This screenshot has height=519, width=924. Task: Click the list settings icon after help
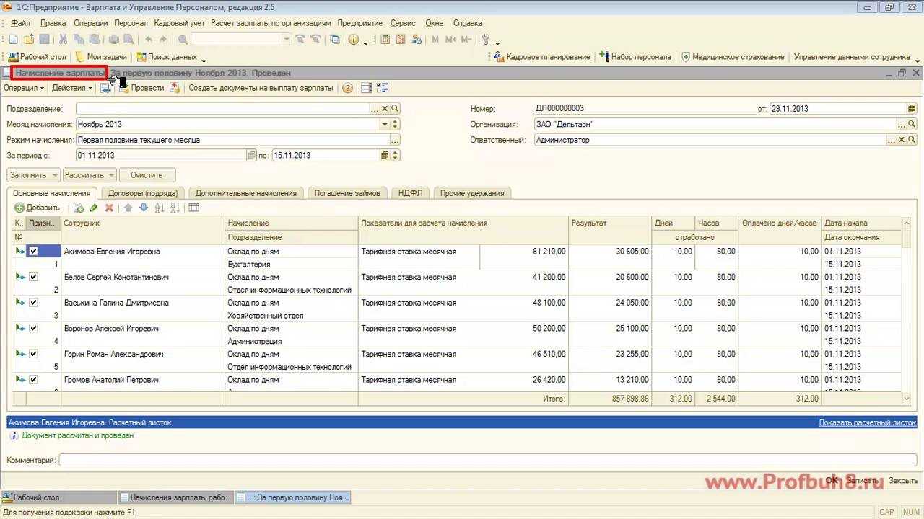point(366,88)
